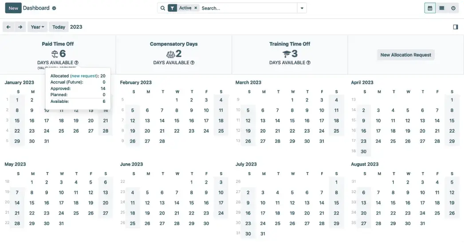Switch to list view icon
The height and width of the screenshot is (243, 464).
point(441,8)
